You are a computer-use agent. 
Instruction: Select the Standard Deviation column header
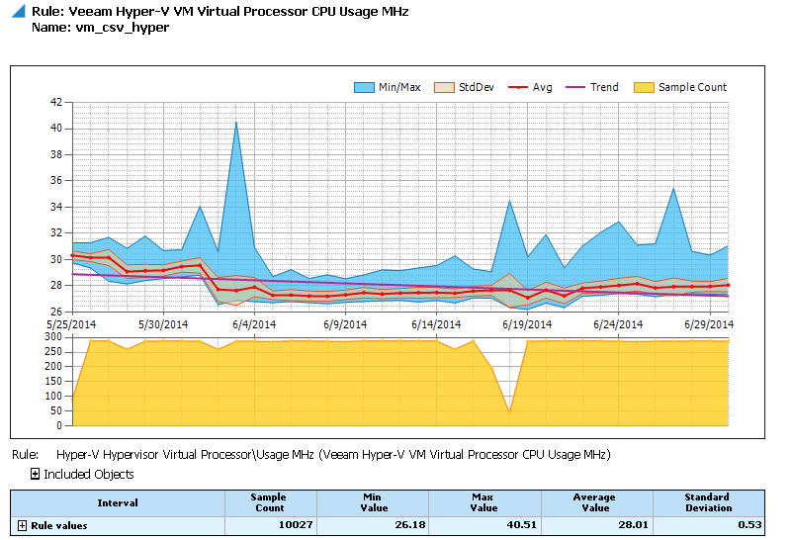tap(709, 502)
